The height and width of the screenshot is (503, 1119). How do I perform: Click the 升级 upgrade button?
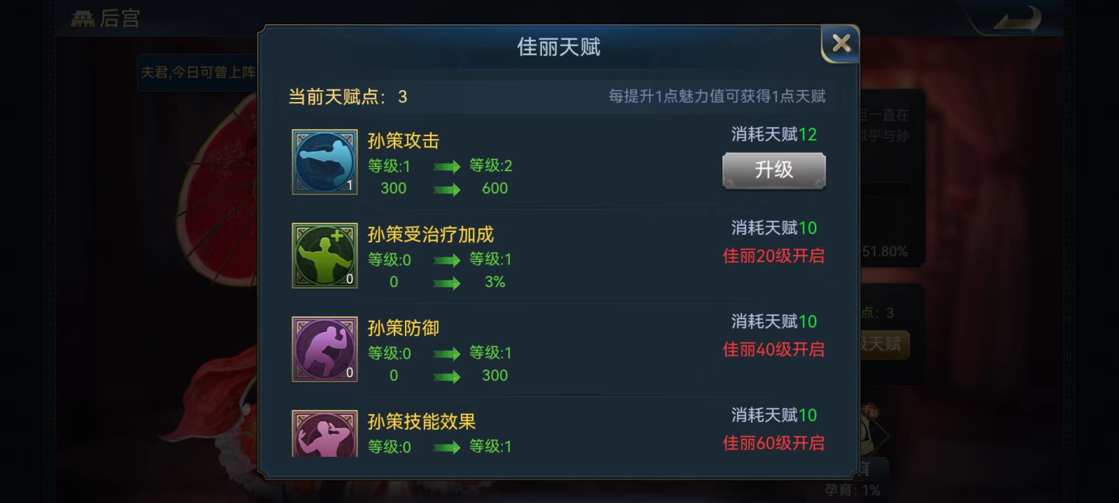(774, 170)
